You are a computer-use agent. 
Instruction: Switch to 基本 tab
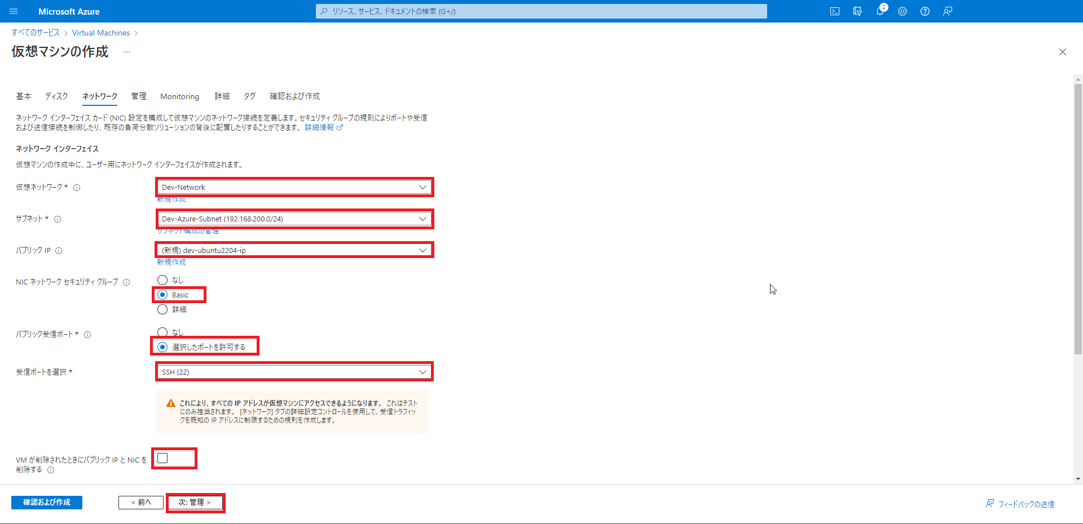(24, 96)
